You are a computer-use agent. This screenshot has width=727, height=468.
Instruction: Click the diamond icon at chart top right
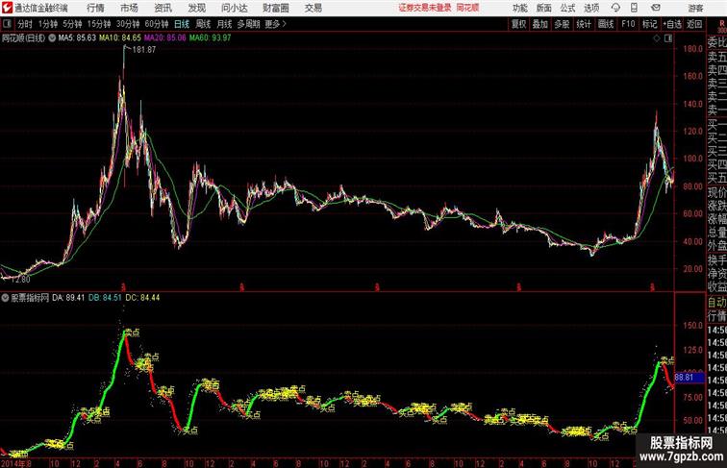(x=657, y=38)
